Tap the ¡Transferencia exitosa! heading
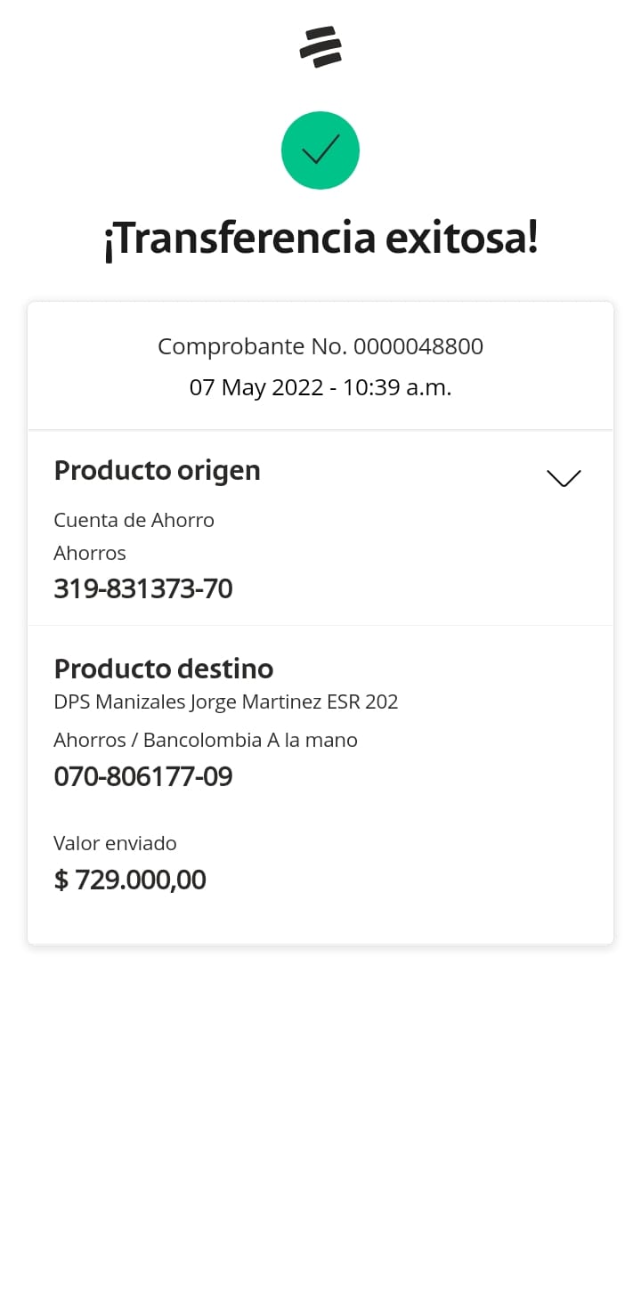This screenshot has width=641, height=1306. point(320,239)
